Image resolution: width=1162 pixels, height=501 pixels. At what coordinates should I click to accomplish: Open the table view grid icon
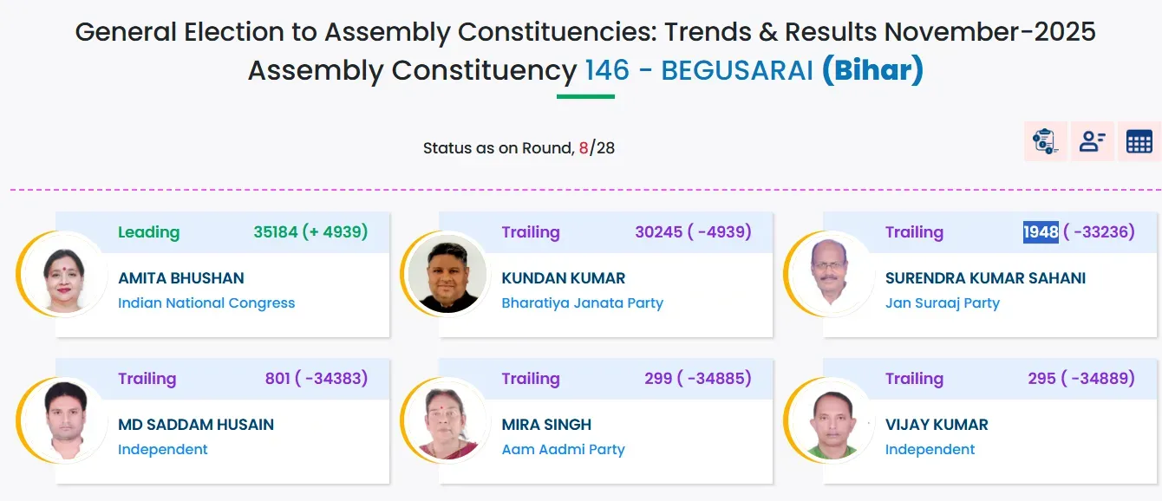point(1140,140)
